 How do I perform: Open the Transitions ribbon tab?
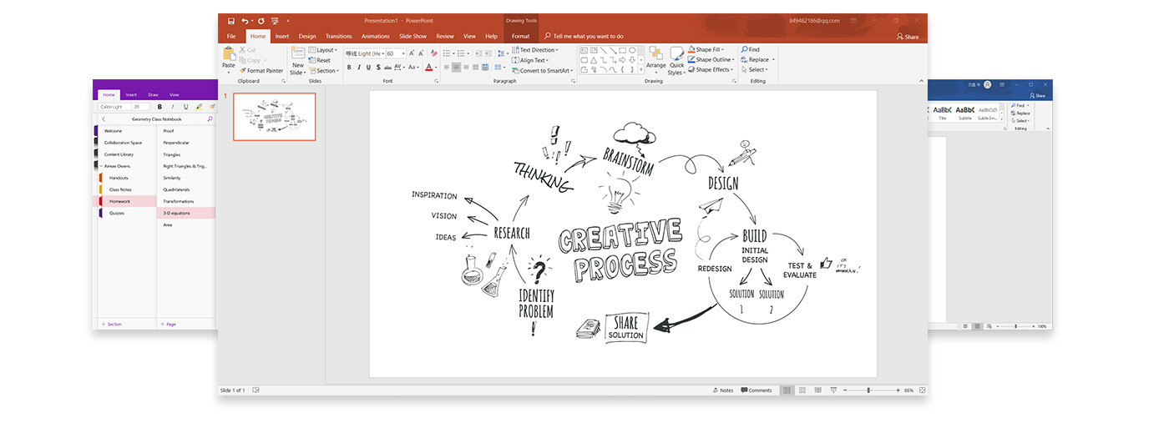click(338, 37)
